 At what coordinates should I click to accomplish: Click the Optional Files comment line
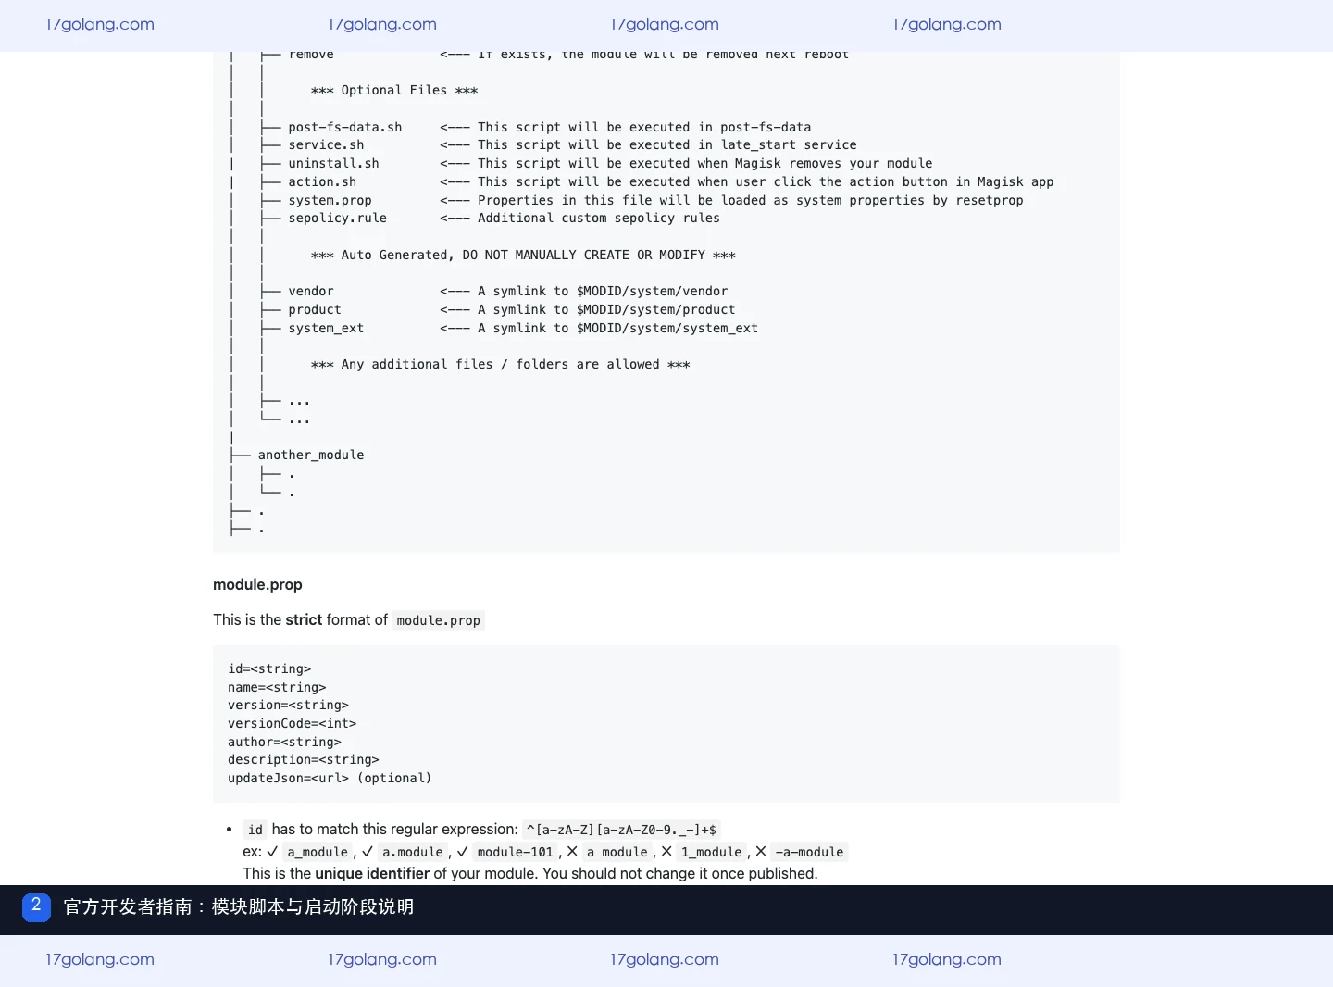pos(394,91)
